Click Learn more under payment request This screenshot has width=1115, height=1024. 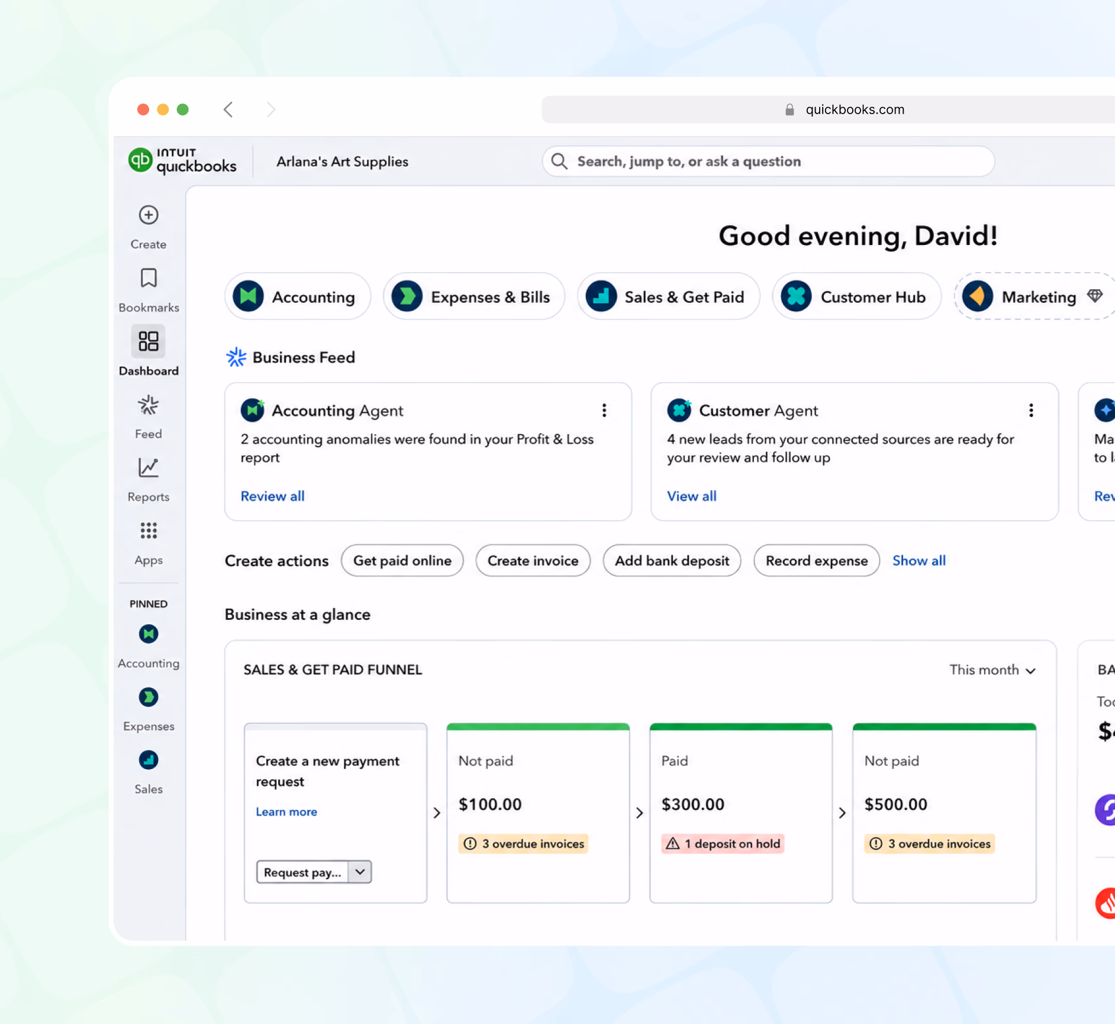pos(286,812)
